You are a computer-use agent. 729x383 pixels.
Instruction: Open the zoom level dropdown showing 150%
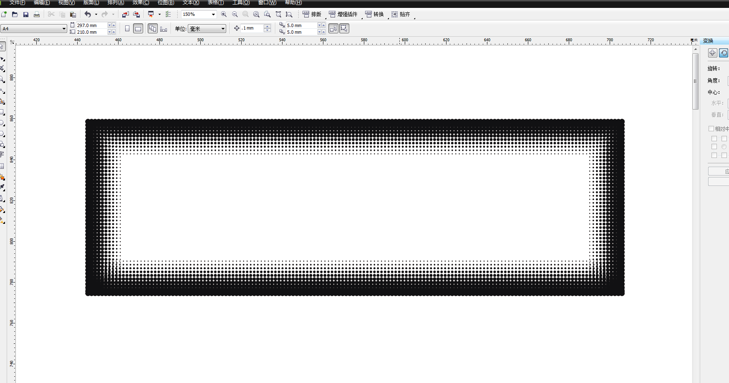point(213,14)
